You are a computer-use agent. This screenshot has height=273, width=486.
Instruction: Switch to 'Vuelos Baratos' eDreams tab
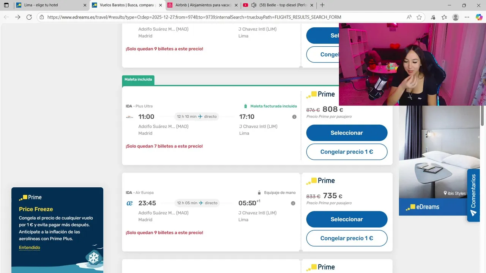127,5
